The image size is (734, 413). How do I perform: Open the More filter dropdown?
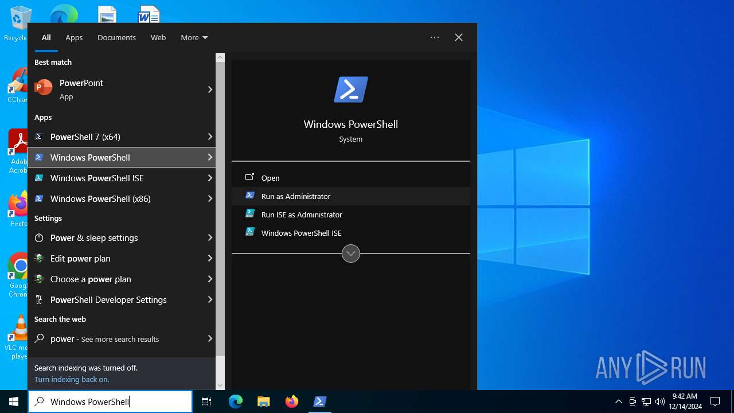(194, 37)
